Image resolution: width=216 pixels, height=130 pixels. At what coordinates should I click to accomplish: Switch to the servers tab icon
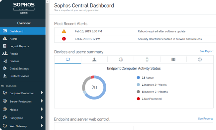coord(173,60)
